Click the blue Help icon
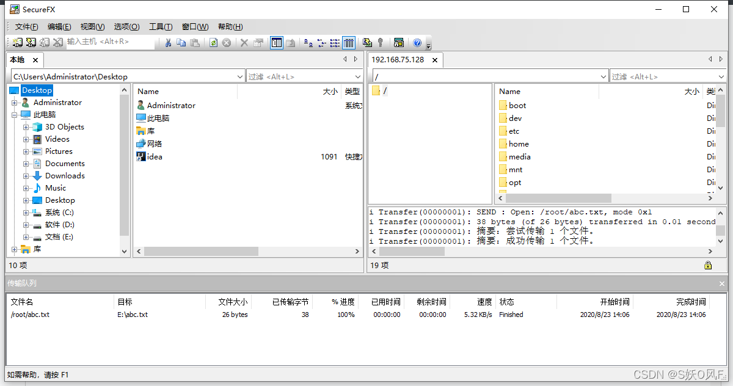 (x=417, y=43)
